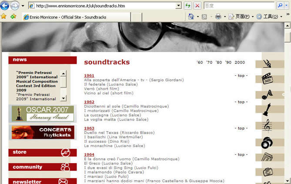Screen dimensions: 291x184
Task: Open the search provider dropdown arrow
Action: pos(287,6)
